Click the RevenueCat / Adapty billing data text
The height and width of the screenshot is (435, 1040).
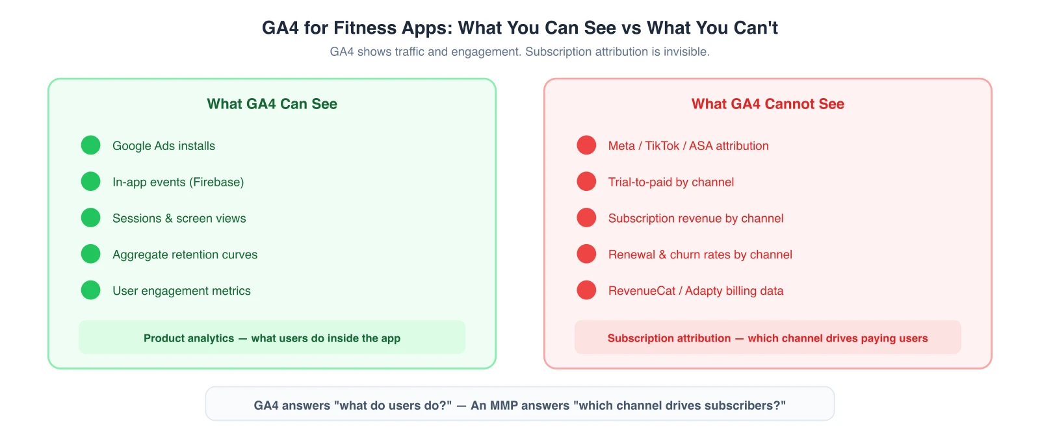695,291
